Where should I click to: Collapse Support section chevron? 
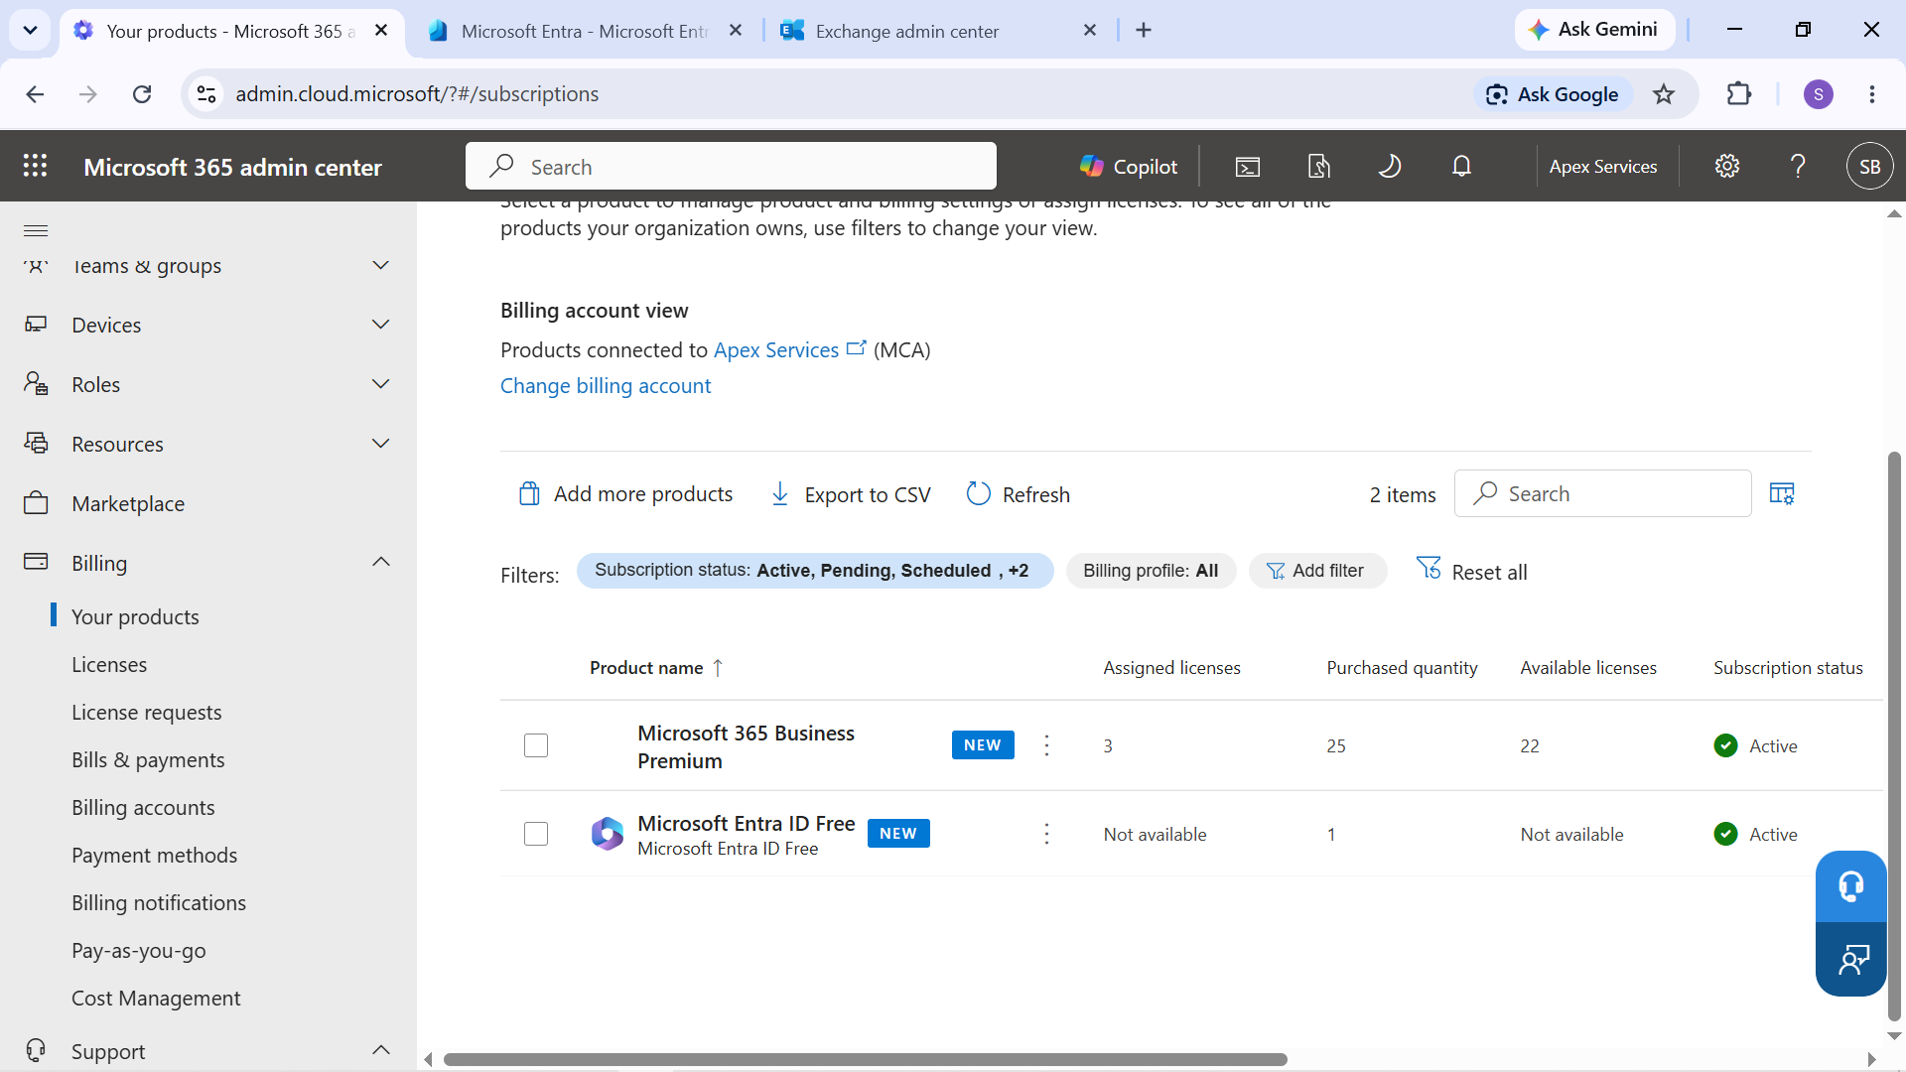380,1050
